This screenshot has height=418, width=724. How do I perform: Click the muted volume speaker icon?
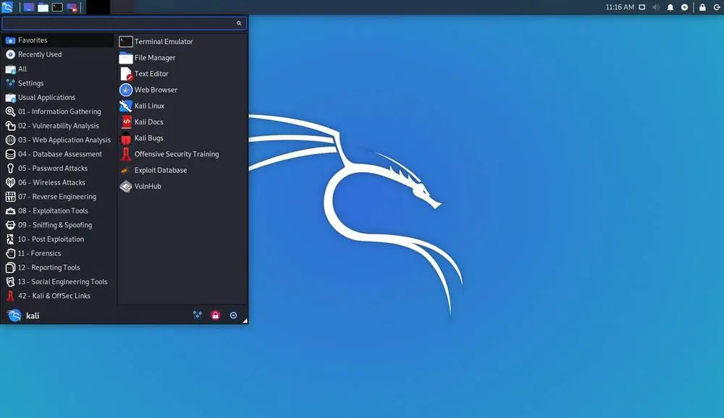pos(656,7)
